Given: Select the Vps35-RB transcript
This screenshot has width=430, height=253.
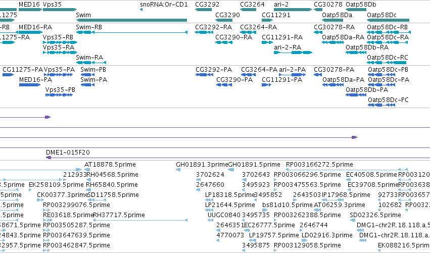Looking at the screenshot, I should 60,42.
